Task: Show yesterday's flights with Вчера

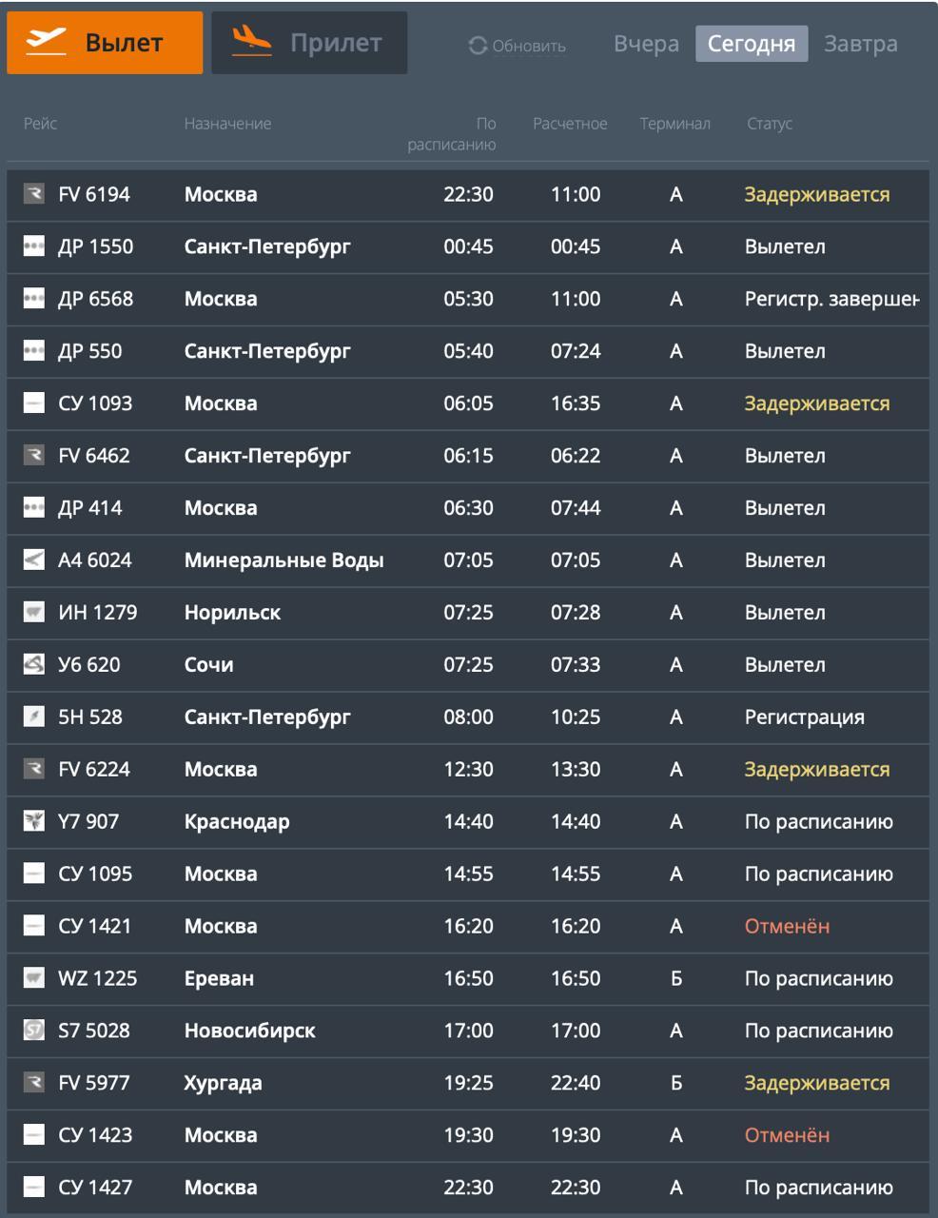Action: 647,45
